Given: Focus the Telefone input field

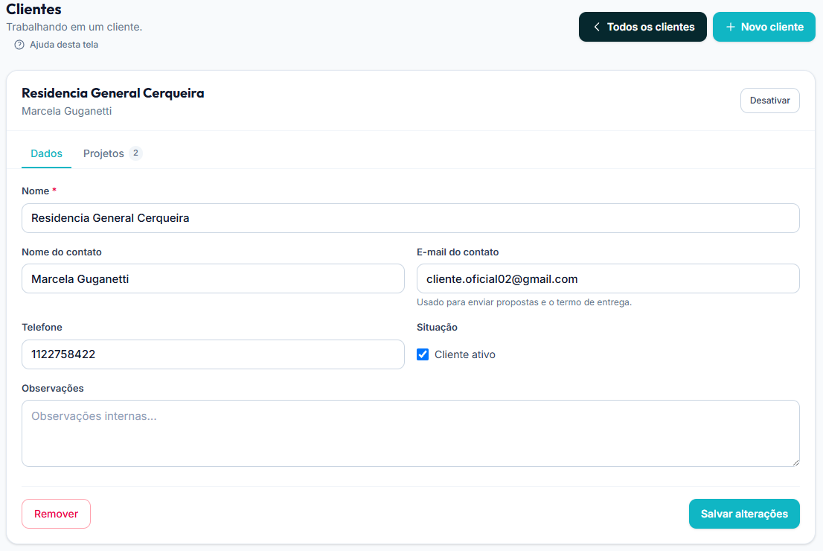Looking at the screenshot, I should pyautogui.click(x=213, y=354).
